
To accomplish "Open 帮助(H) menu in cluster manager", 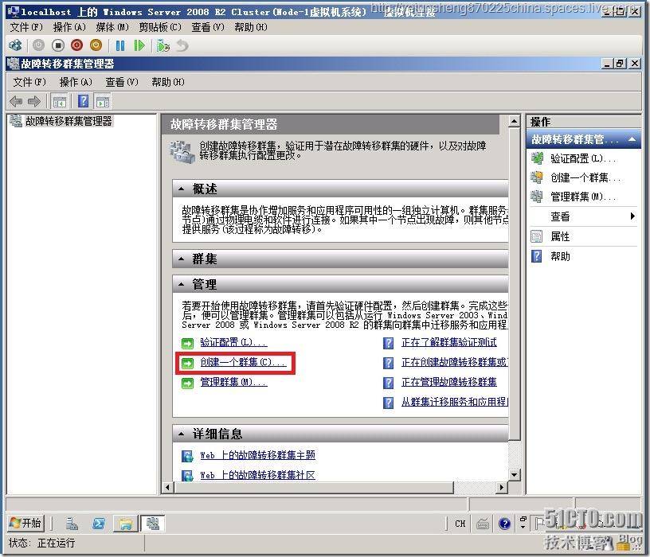I will click(x=168, y=82).
